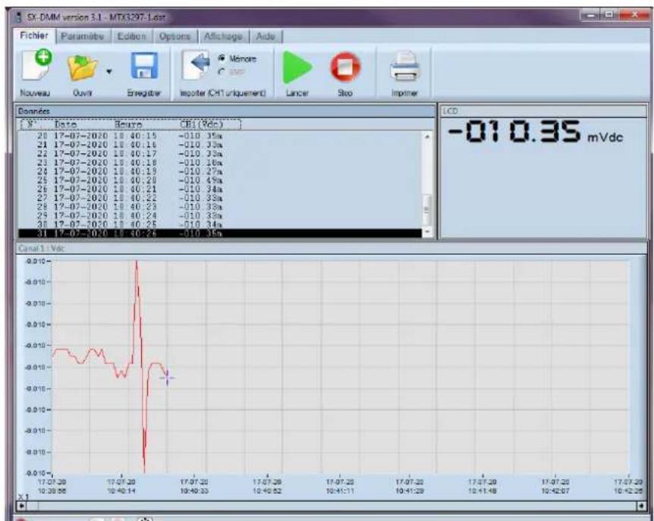
Task: Click the Date column header
Action: point(65,124)
